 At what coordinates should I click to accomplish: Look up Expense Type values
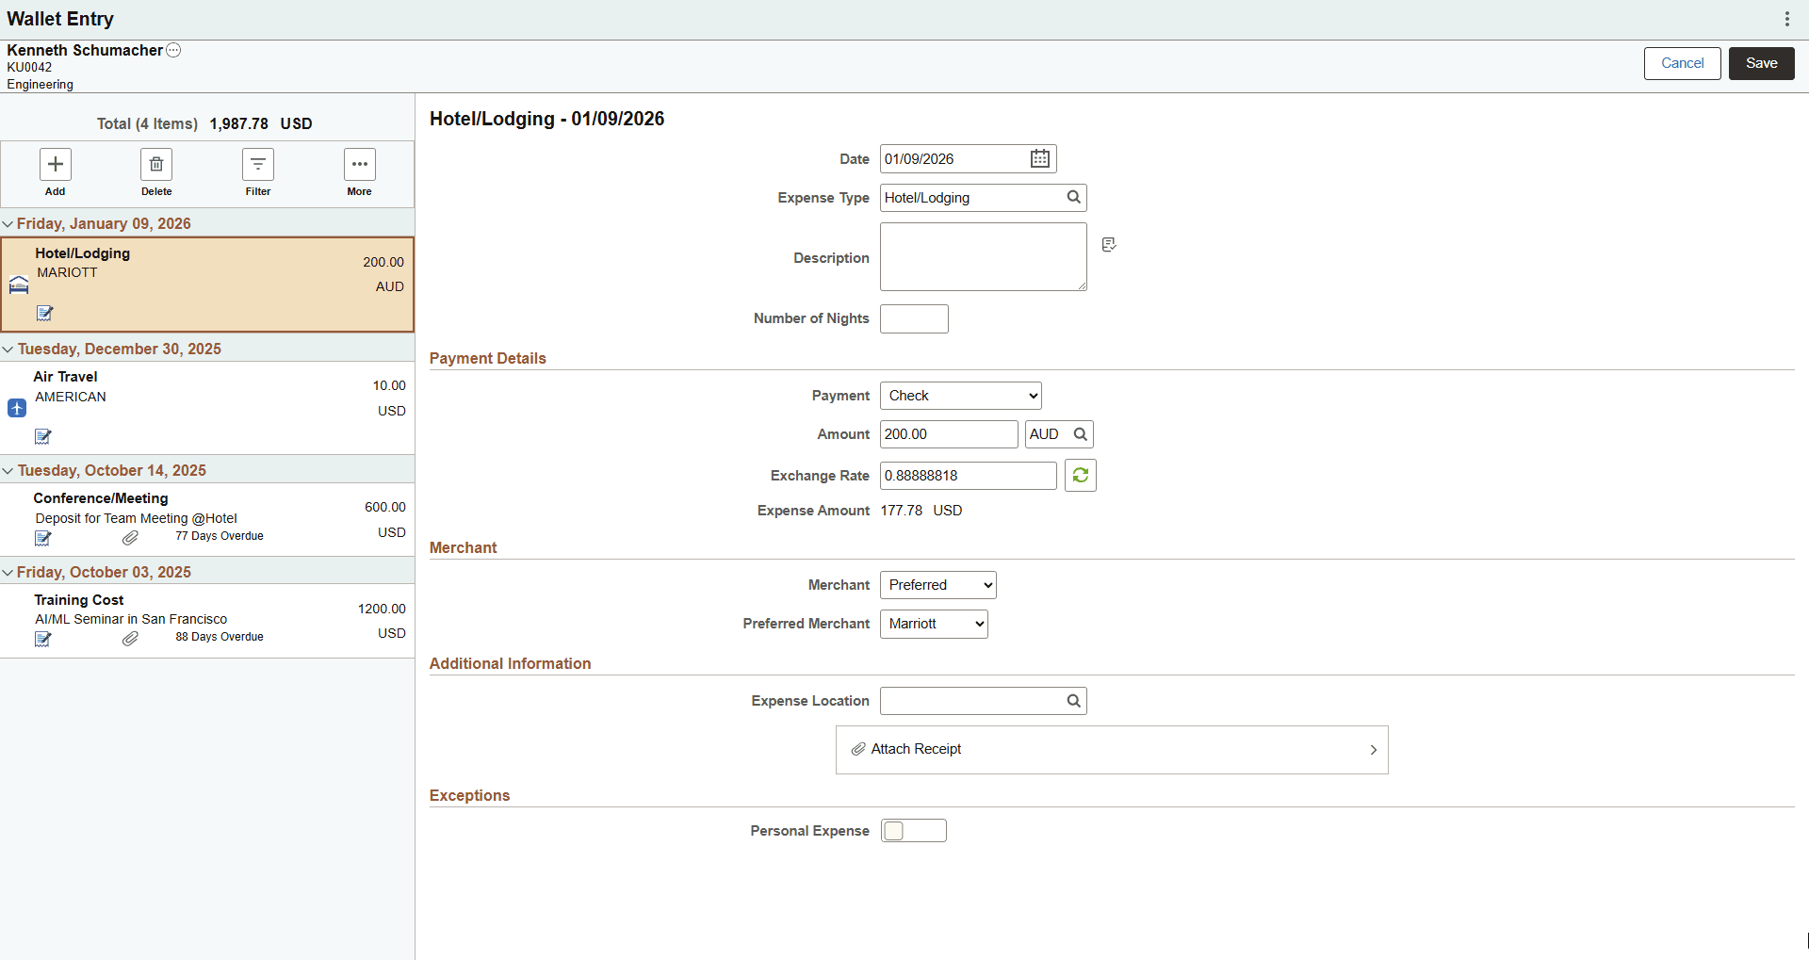click(1073, 197)
